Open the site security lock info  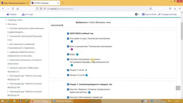point(41,9)
